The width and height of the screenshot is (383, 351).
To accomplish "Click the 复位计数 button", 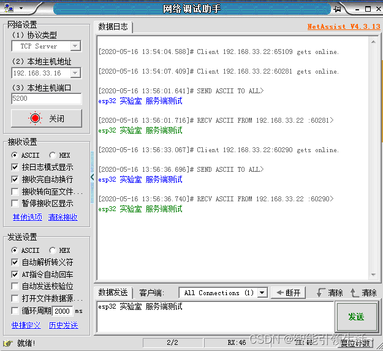I will coord(355,343).
